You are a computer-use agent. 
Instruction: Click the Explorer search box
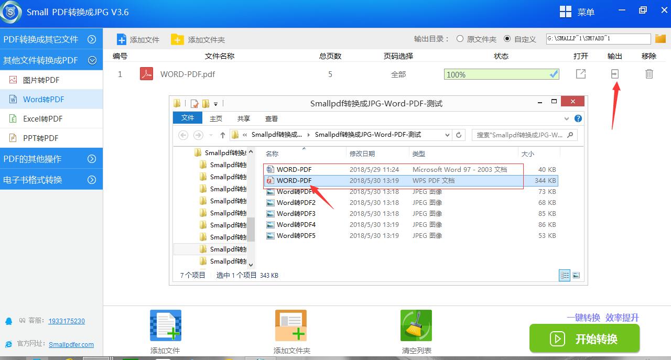pyautogui.click(x=524, y=135)
